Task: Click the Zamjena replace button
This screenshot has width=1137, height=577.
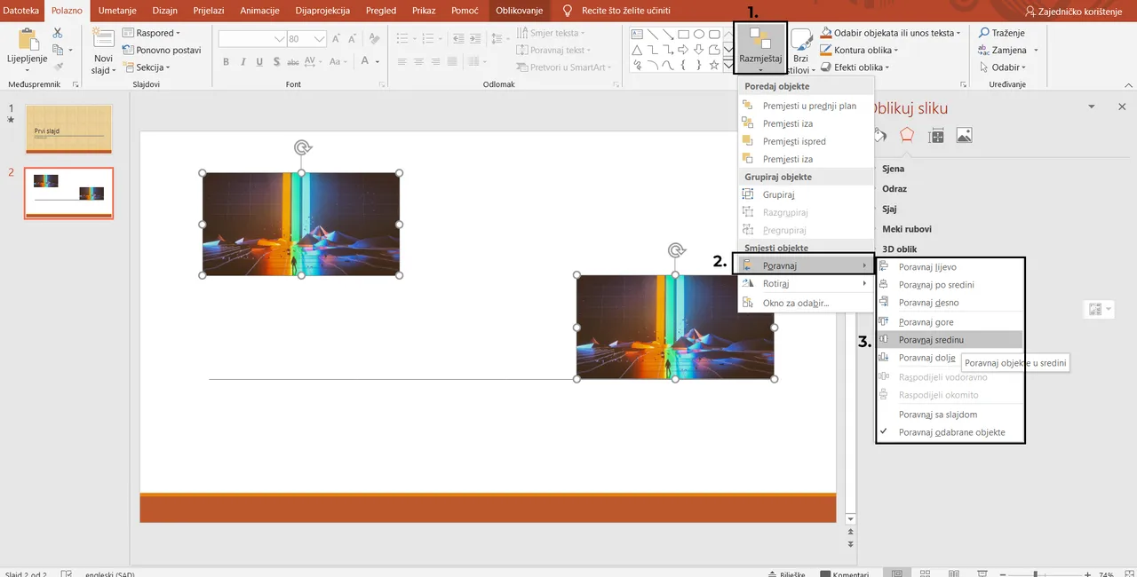Action: (1003, 50)
